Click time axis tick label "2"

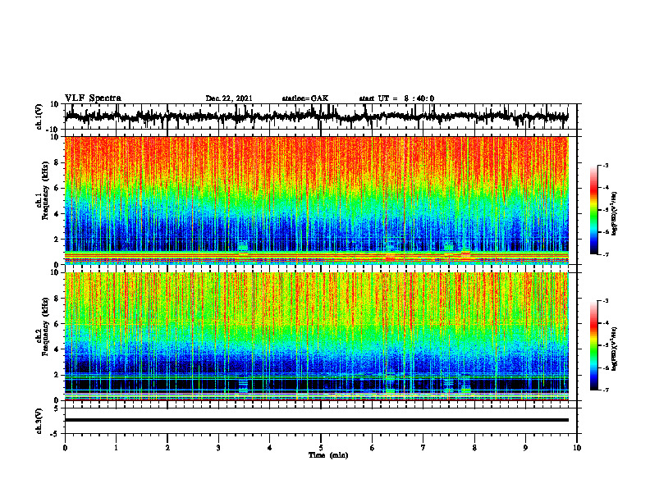click(167, 448)
